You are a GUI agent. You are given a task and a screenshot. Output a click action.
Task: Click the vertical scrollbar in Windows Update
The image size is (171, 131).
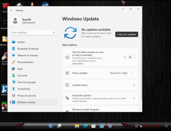[142, 63]
